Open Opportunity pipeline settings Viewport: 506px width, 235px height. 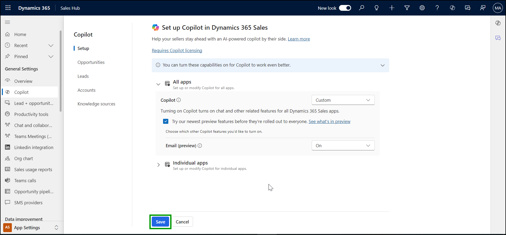[x=29, y=192]
